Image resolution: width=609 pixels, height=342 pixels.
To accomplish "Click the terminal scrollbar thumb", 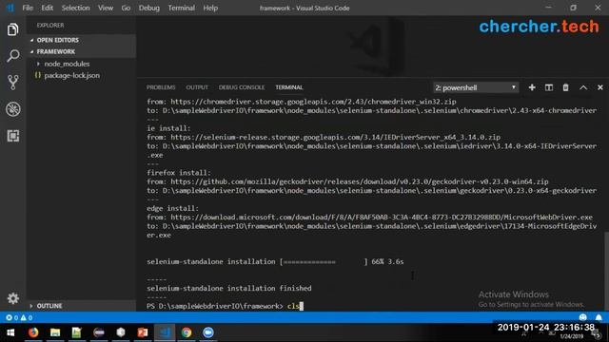I will pyautogui.click(x=606, y=272).
